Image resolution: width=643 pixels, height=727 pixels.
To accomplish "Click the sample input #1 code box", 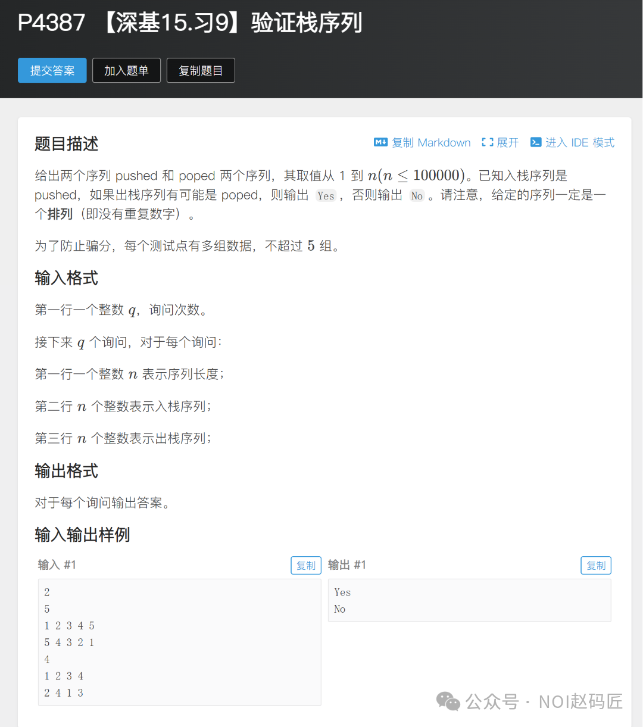I will click(x=180, y=642).
